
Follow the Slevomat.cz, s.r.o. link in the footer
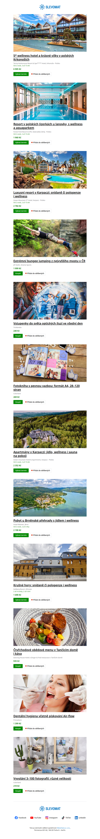tap(63, 827)
